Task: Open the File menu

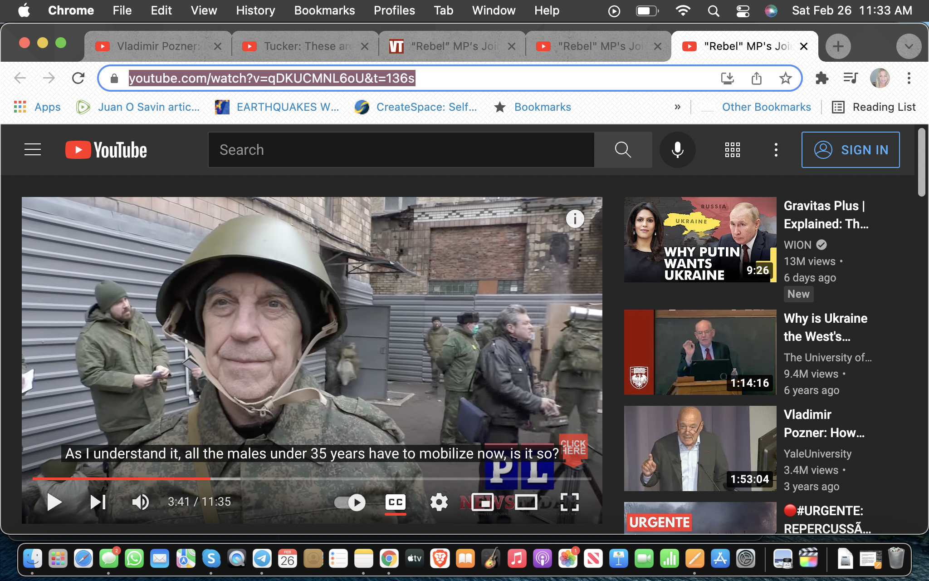Action: 122,10
